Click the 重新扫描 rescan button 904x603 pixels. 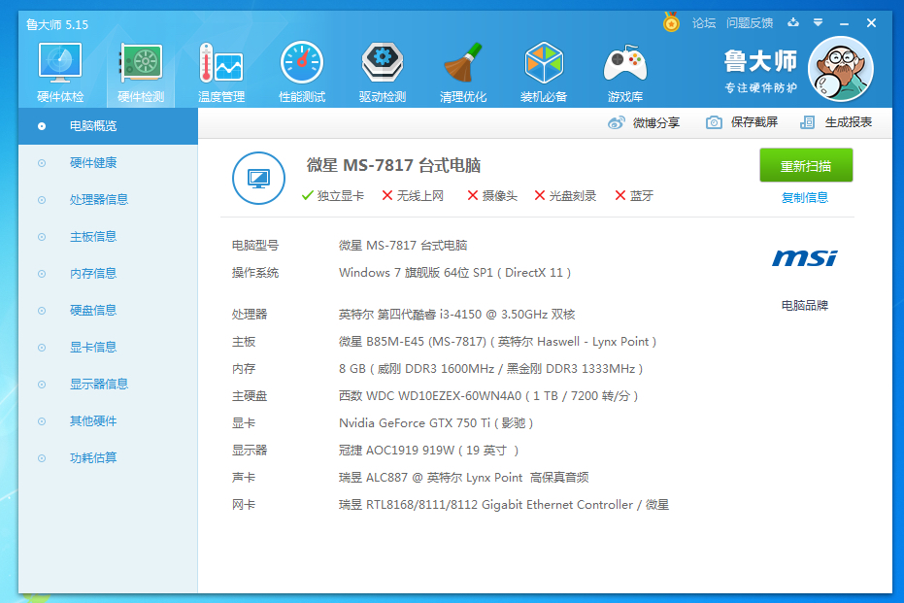[806, 165]
